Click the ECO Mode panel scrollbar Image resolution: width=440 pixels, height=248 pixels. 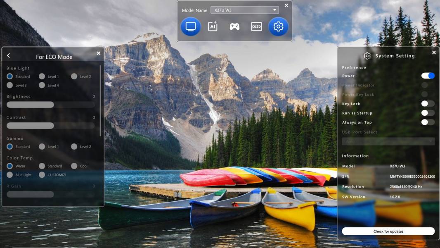pos(100,101)
